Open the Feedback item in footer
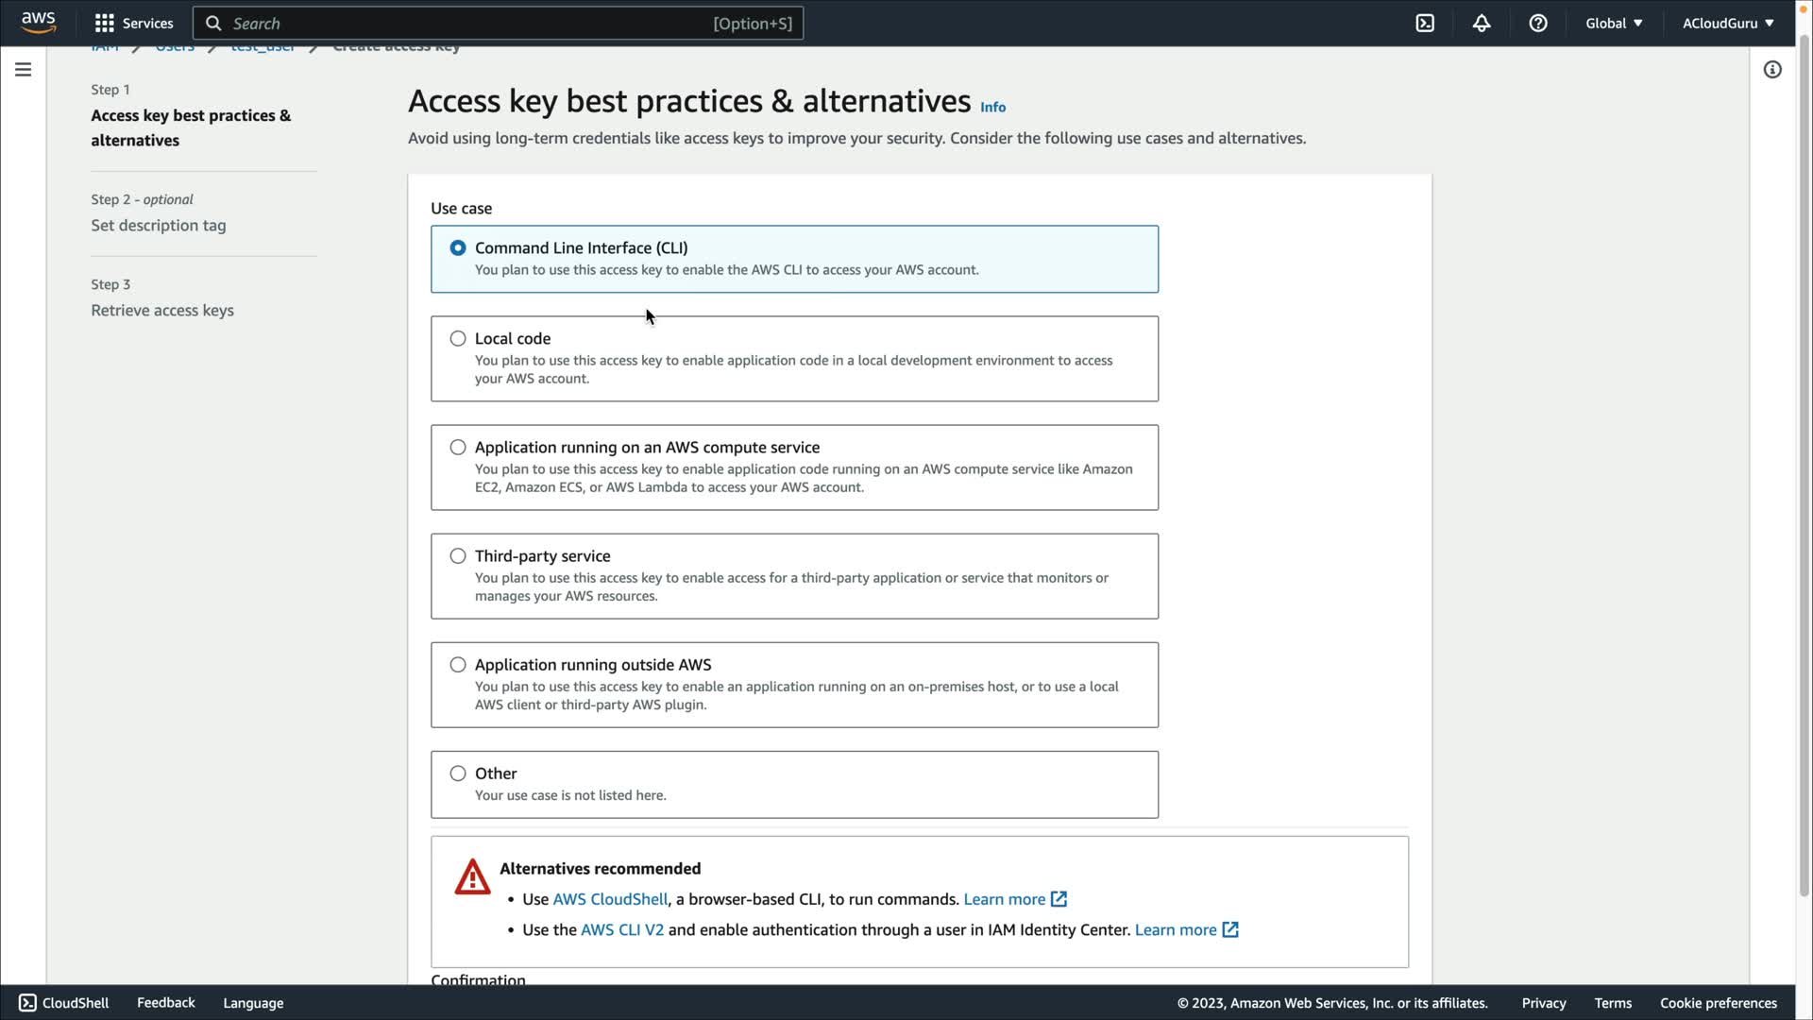This screenshot has width=1813, height=1020. 166,1003
